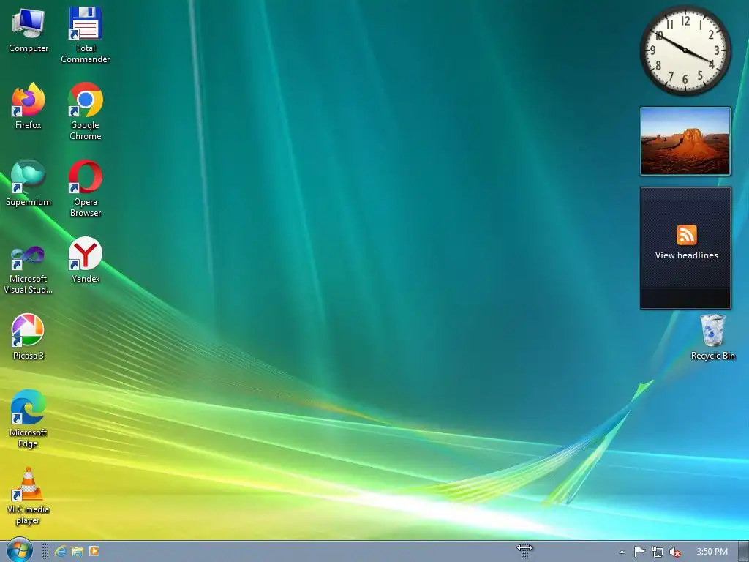Image resolution: width=749 pixels, height=562 pixels.
Task: Open Internet Explorer from taskbar
Action: point(61,552)
